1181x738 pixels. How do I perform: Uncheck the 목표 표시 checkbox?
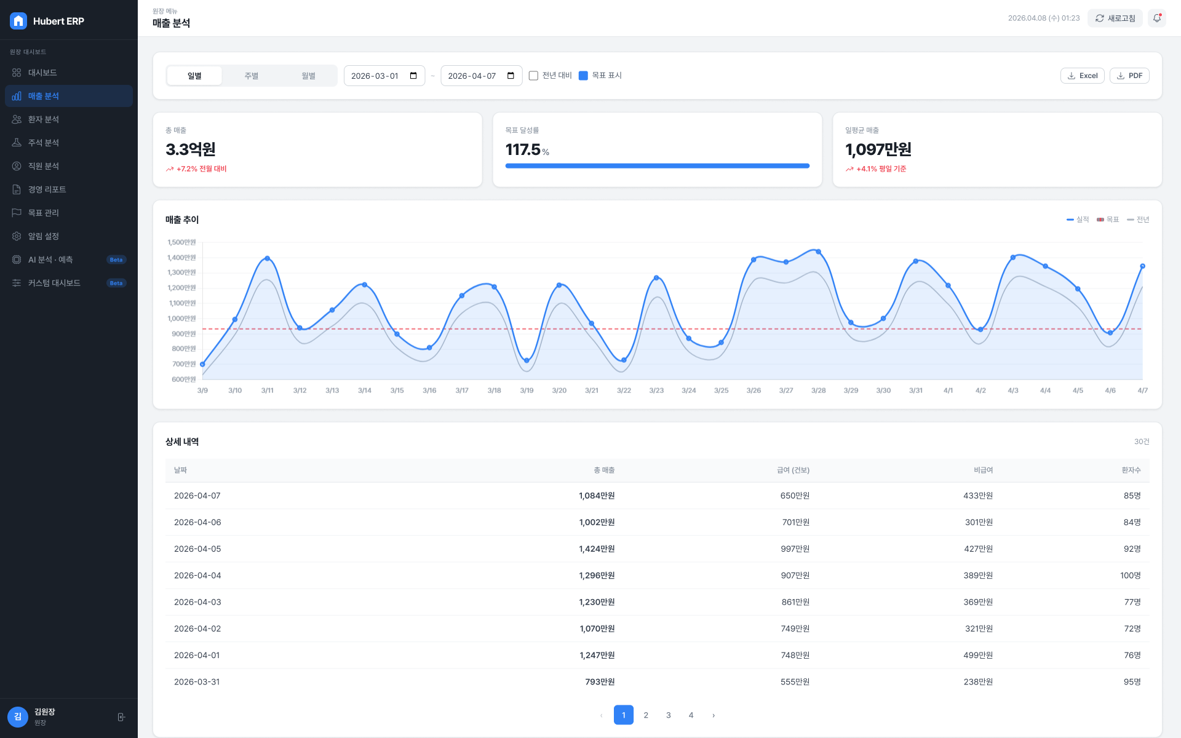click(583, 76)
